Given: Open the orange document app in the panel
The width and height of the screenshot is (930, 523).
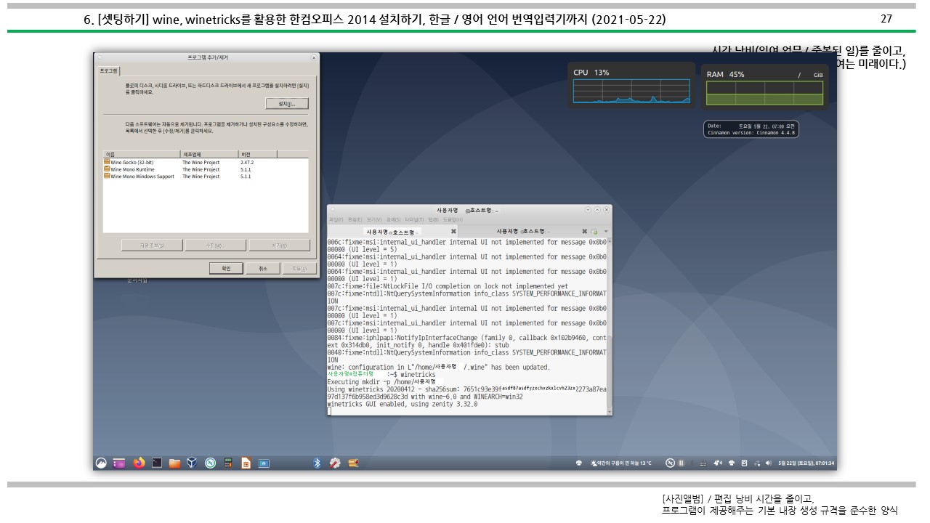Looking at the screenshot, I should click(246, 463).
